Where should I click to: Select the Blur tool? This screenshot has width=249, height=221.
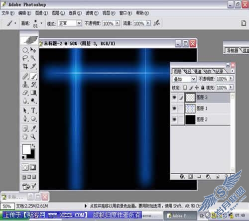25,101
